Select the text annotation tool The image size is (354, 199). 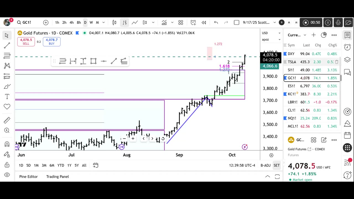pyautogui.click(x=7, y=96)
